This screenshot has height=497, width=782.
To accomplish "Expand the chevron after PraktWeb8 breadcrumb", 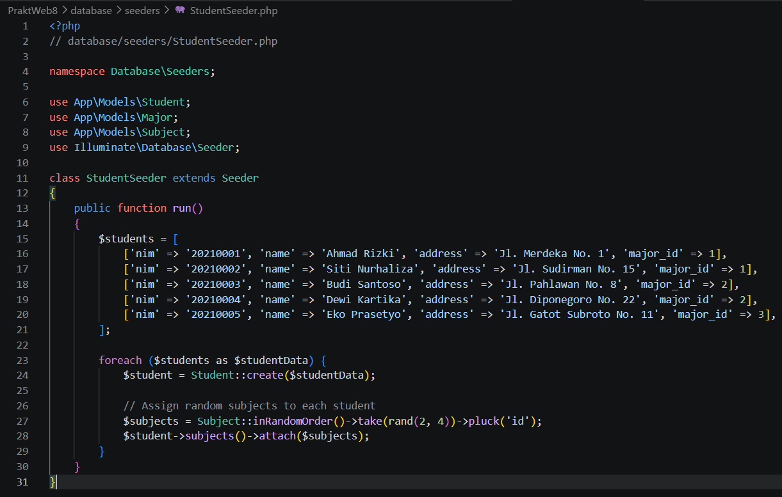I will tap(64, 10).
